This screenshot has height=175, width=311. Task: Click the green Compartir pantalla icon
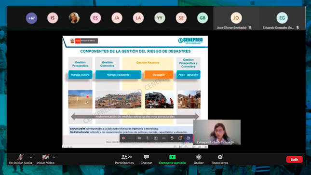[172, 157]
